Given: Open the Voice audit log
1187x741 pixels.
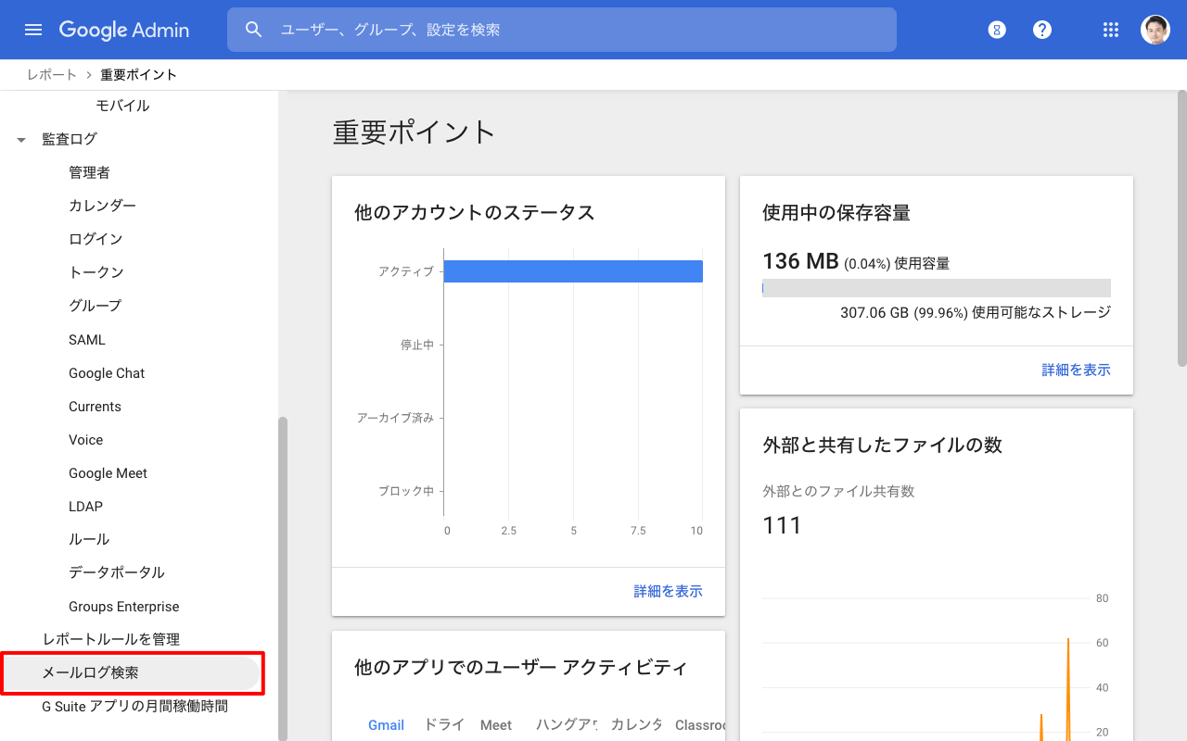Looking at the screenshot, I should pyautogui.click(x=85, y=440).
